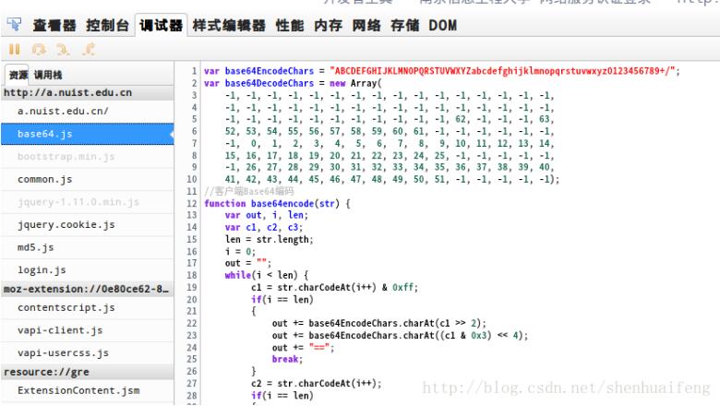This screenshot has height=406, width=720.
Task: Click 'var c1, c2, c3;' declaration
Action: click(264, 227)
